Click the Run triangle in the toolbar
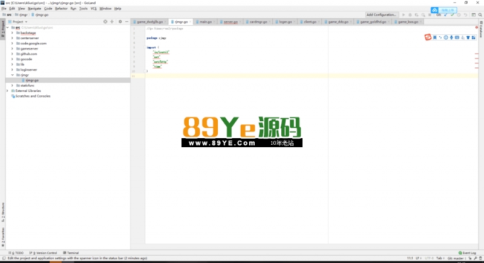 pos(404,14)
